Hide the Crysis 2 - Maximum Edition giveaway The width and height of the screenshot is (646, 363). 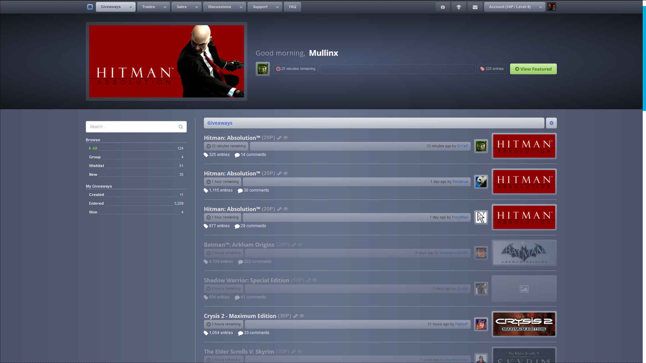[x=301, y=316]
